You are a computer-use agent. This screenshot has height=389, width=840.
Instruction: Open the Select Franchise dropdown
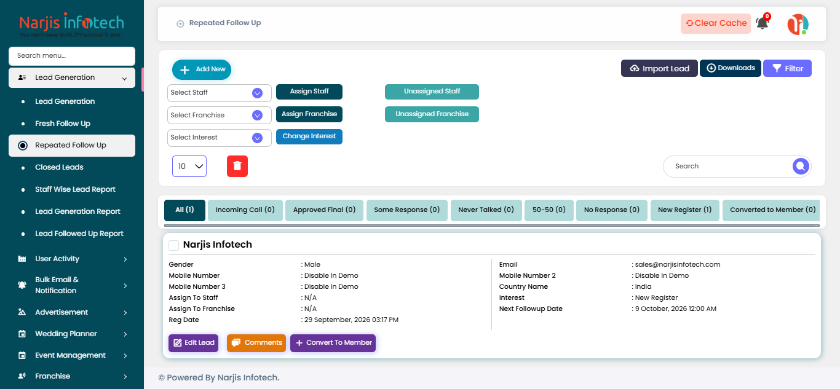220,116
